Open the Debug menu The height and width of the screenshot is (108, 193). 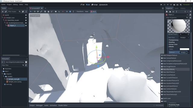15,4
